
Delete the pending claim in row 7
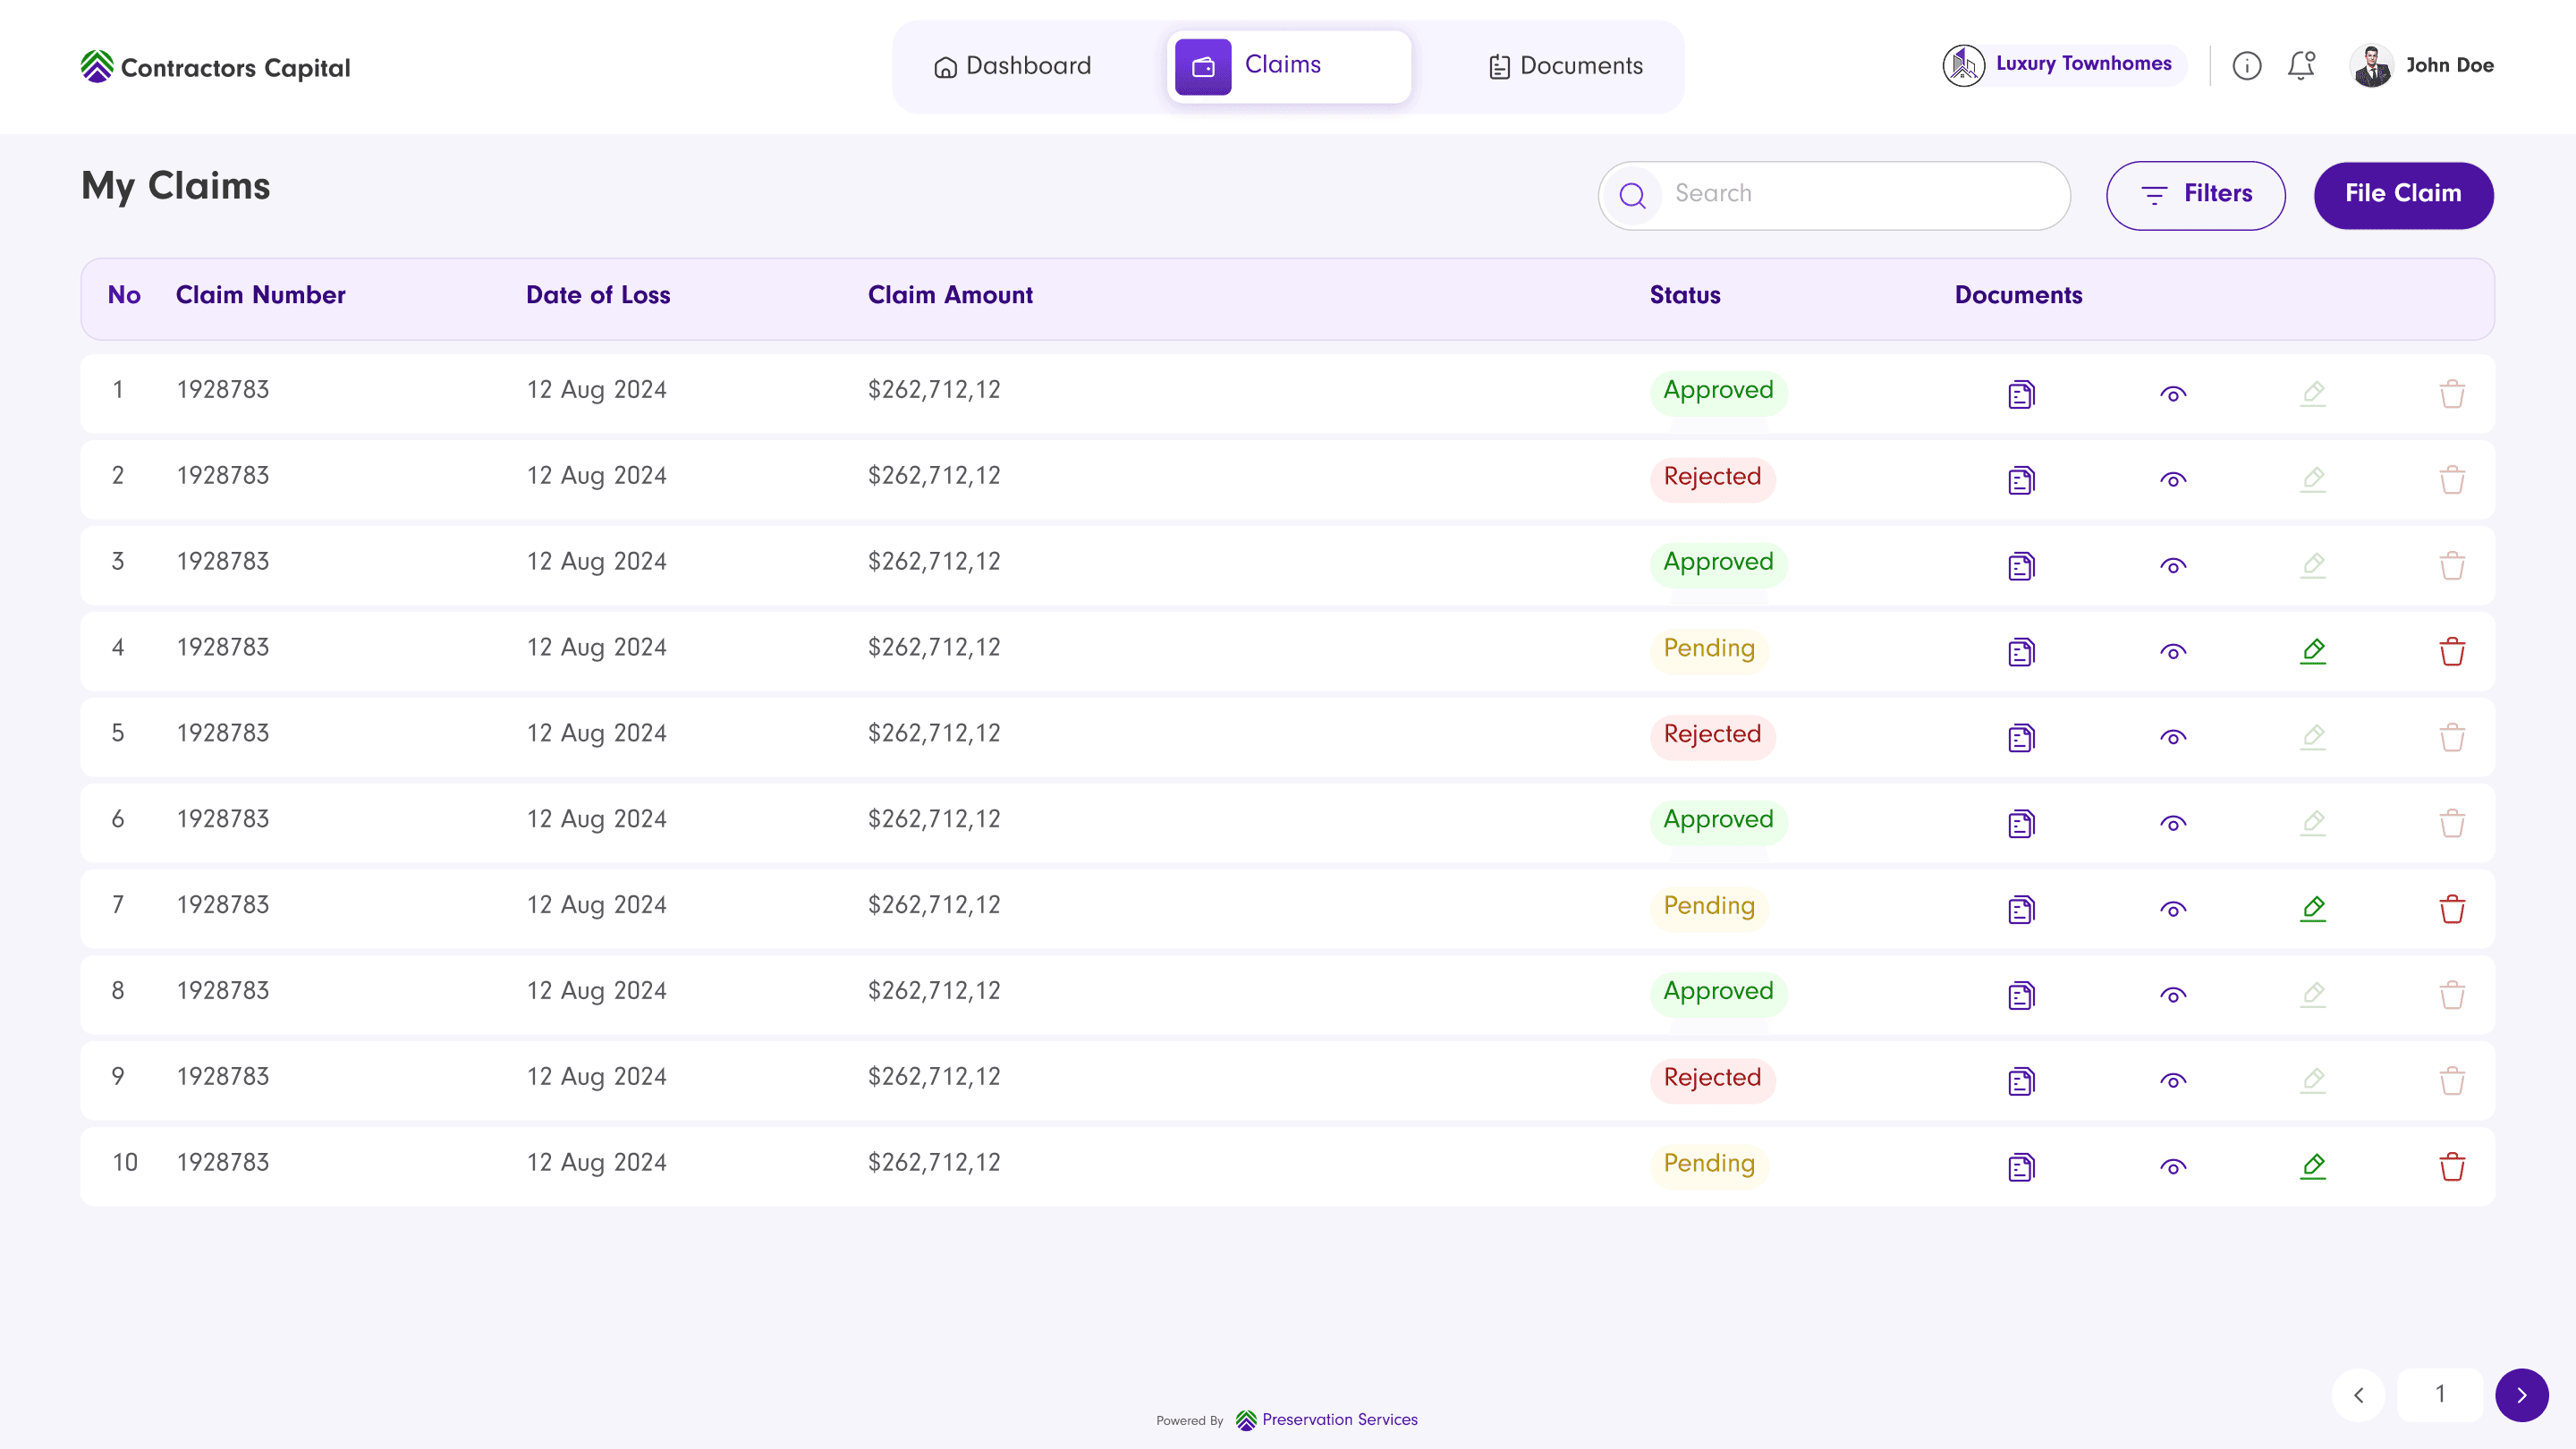click(x=2452, y=909)
